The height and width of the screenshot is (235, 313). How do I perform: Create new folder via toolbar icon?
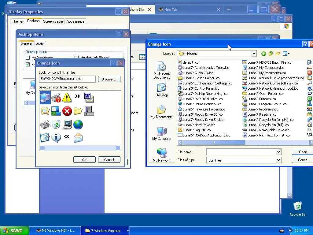coord(278,54)
